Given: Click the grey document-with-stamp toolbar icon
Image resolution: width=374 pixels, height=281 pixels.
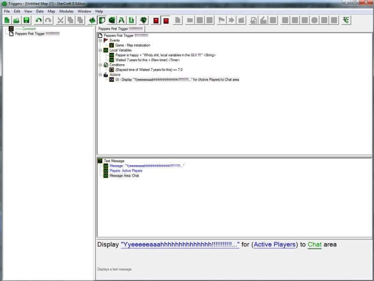Looking at the screenshot, I should pos(253,20).
